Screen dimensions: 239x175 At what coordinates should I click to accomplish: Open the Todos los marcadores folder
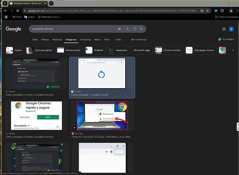tap(227, 17)
